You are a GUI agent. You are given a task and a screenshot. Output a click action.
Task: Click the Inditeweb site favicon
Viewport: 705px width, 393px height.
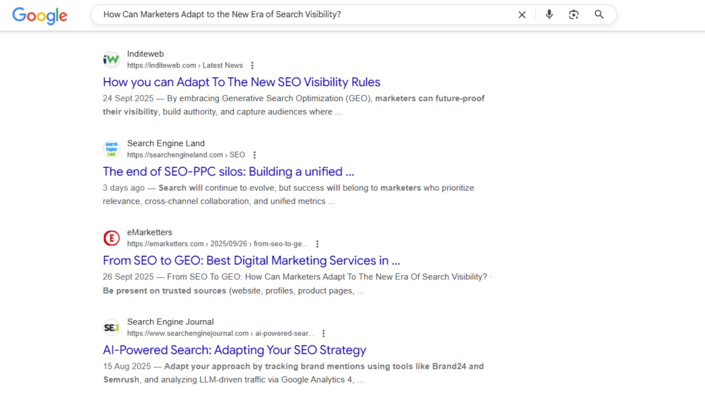[x=112, y=60]
